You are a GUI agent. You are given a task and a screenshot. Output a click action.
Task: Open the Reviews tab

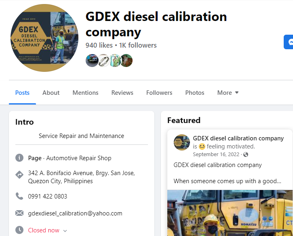pos(122,93)
